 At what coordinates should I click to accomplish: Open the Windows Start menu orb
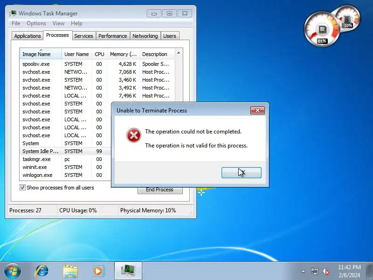[12, 271]
